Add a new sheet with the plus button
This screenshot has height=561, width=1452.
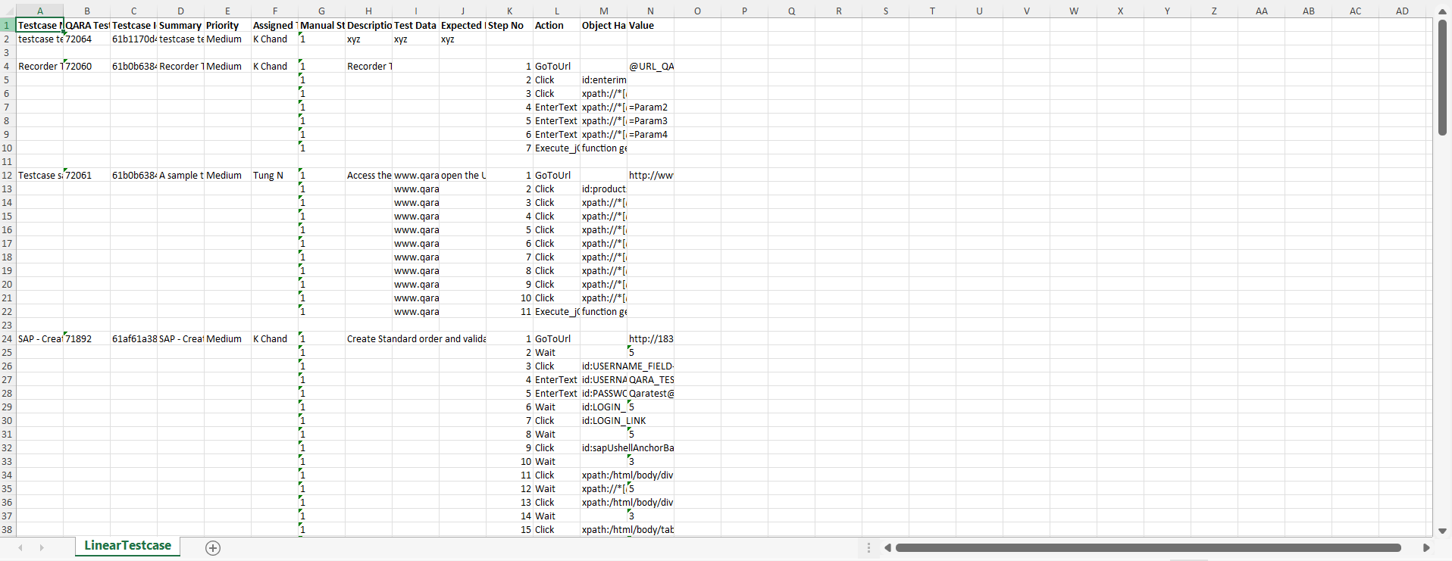click(213, 547)
